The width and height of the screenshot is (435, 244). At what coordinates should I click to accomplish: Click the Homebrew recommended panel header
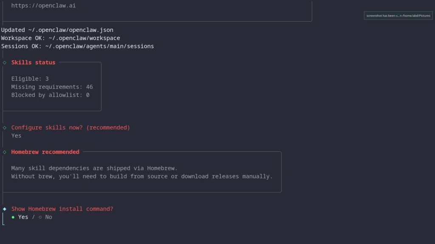pyautogui.click(x=45, y=152)
